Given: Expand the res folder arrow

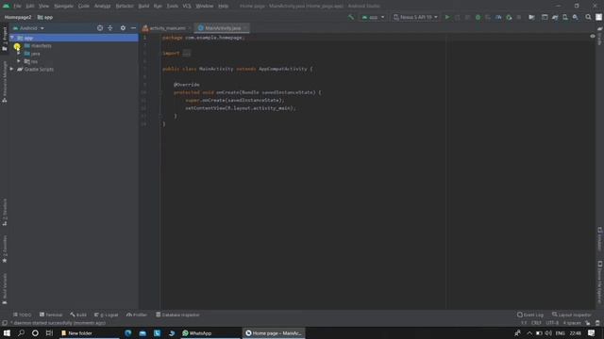Looking at the screenshot, I should tap(19, 61).
